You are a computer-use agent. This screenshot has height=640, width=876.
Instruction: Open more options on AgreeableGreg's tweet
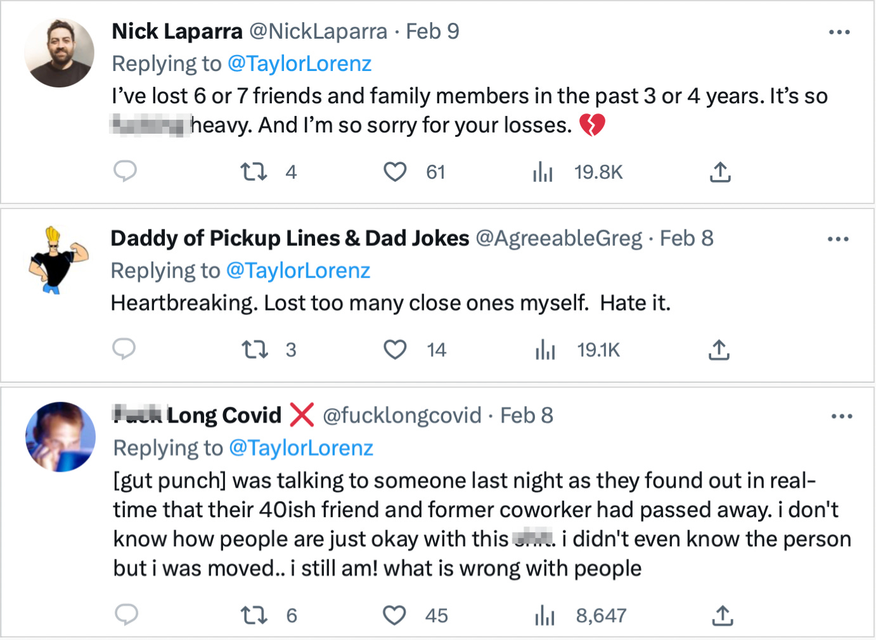point(838,240)
